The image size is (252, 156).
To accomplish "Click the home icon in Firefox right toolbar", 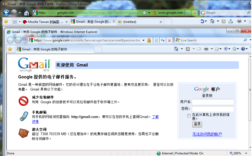I will pyautogui.click(x=212, y=21).
